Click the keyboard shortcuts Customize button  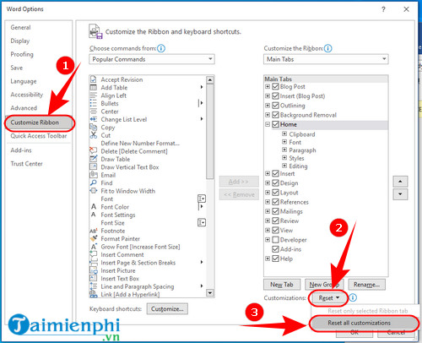point(167,309)
